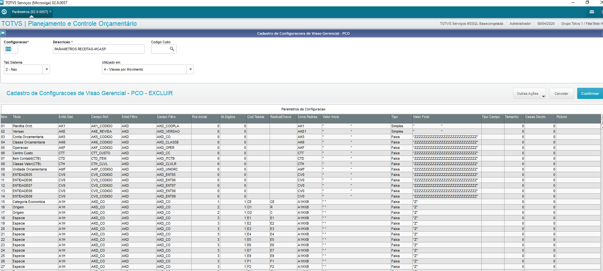Click the Cancelar button
Viewport: 603px width, 271px height.
point(561,94)
